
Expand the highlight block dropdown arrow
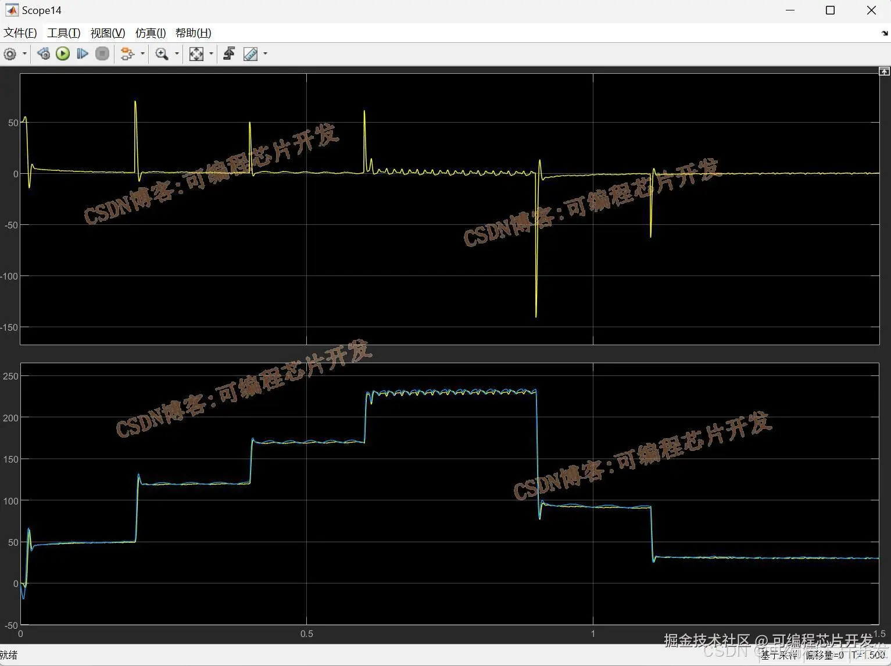click(142, 54)
